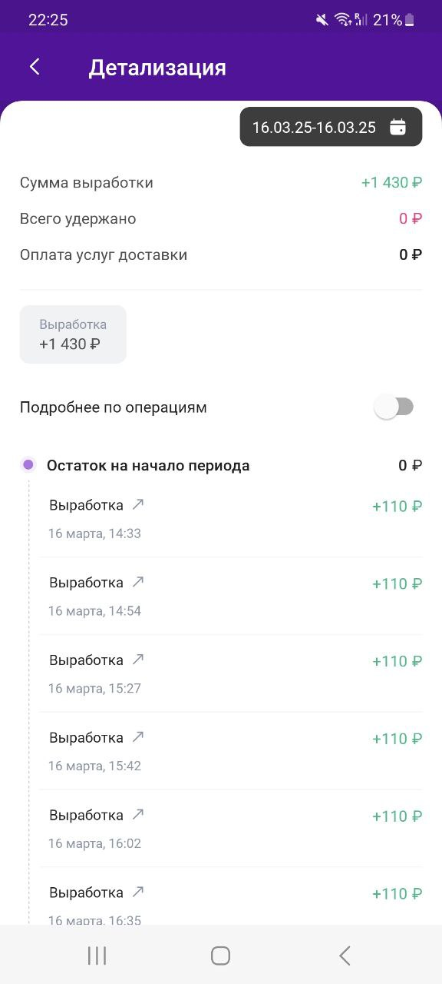The width and height of the screenshot is (442, 984).
Task: Open arrow icon for 16:35 выработка
Action: 138,893
